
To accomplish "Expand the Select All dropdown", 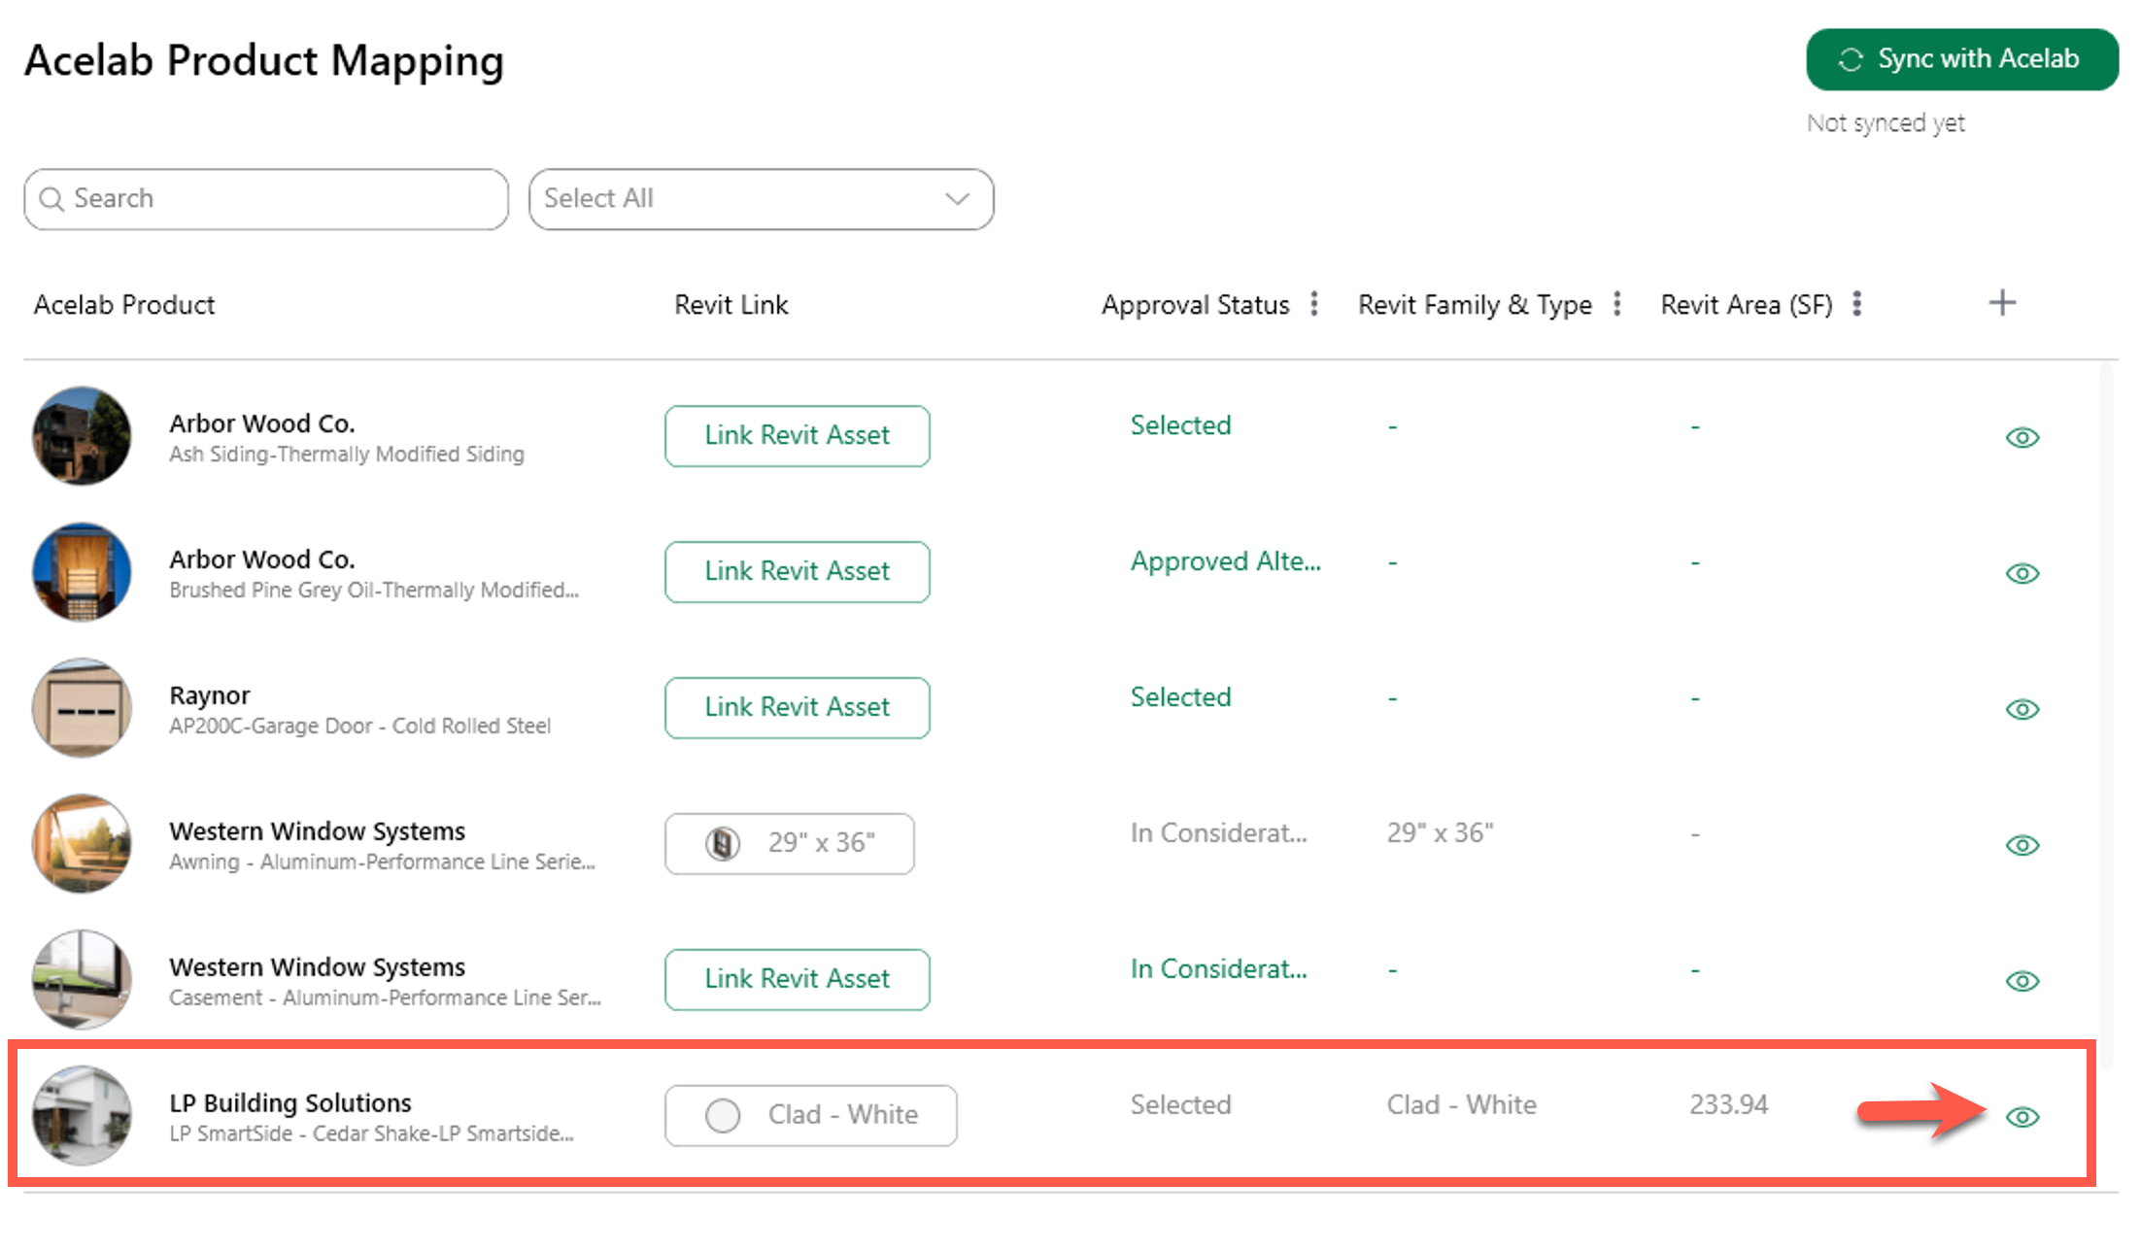I will (761, 199).
